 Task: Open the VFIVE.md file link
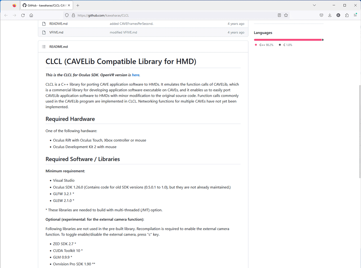56,33
